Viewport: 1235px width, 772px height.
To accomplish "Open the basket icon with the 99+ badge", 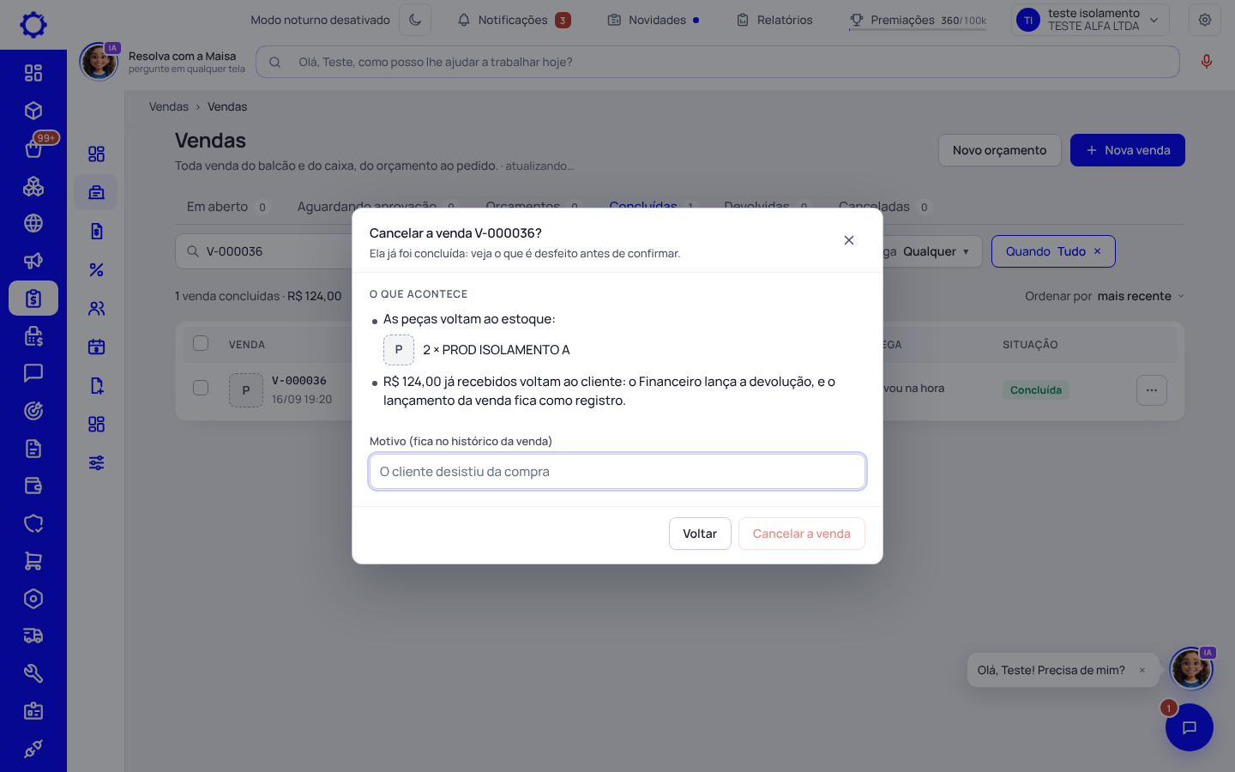I will coord(33,148).
